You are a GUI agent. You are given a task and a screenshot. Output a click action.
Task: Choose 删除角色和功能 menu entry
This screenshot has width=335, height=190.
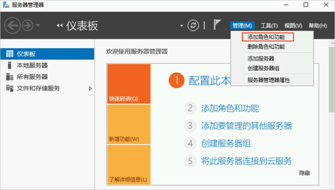click(266, 47)
